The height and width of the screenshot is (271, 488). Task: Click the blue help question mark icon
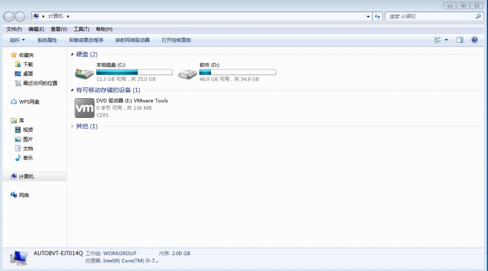[x=475, y=40]
